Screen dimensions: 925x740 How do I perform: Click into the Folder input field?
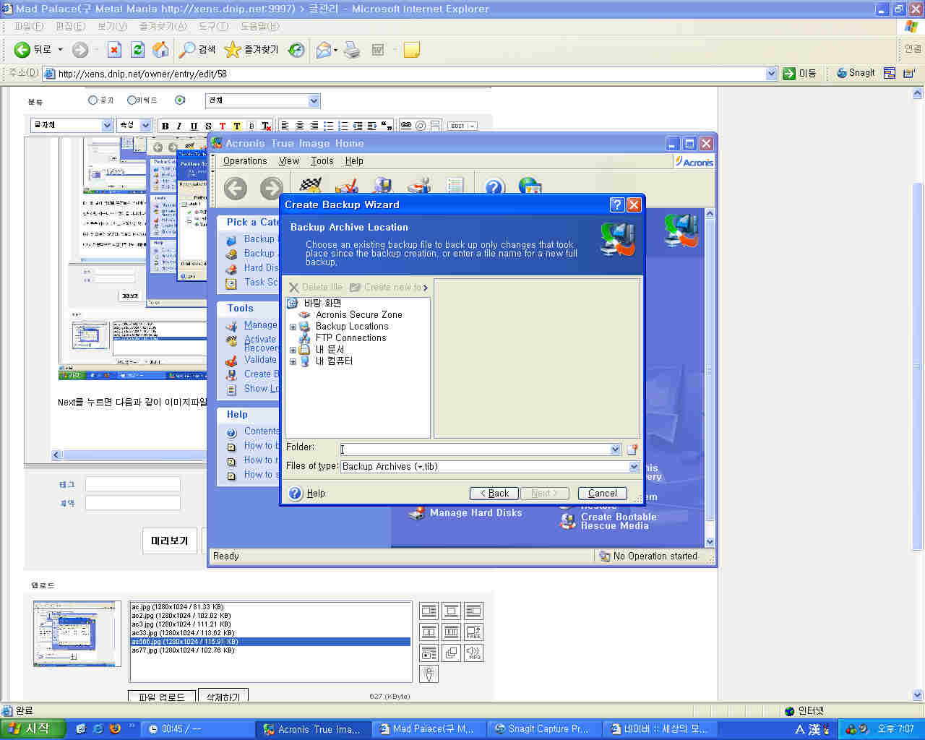click(x=476, y=449)
